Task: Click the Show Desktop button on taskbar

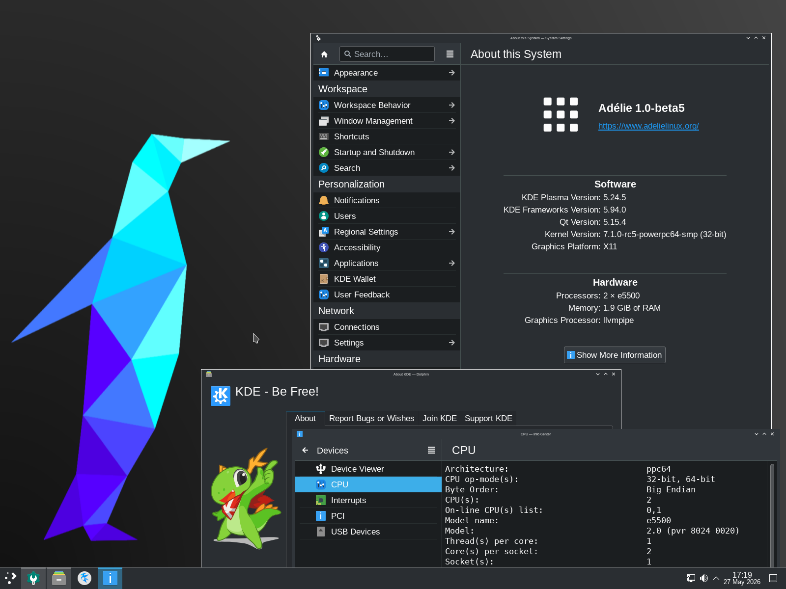Action: (773, 578)
